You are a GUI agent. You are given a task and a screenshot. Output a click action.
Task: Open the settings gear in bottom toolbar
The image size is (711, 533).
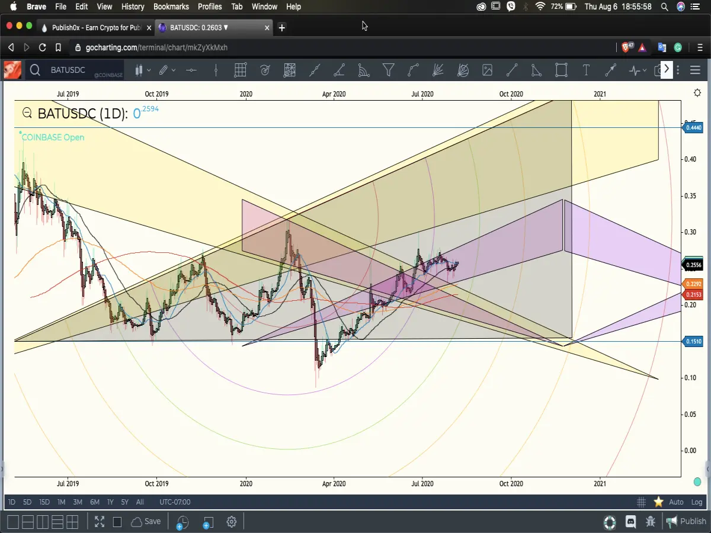(x=232, y=522)
